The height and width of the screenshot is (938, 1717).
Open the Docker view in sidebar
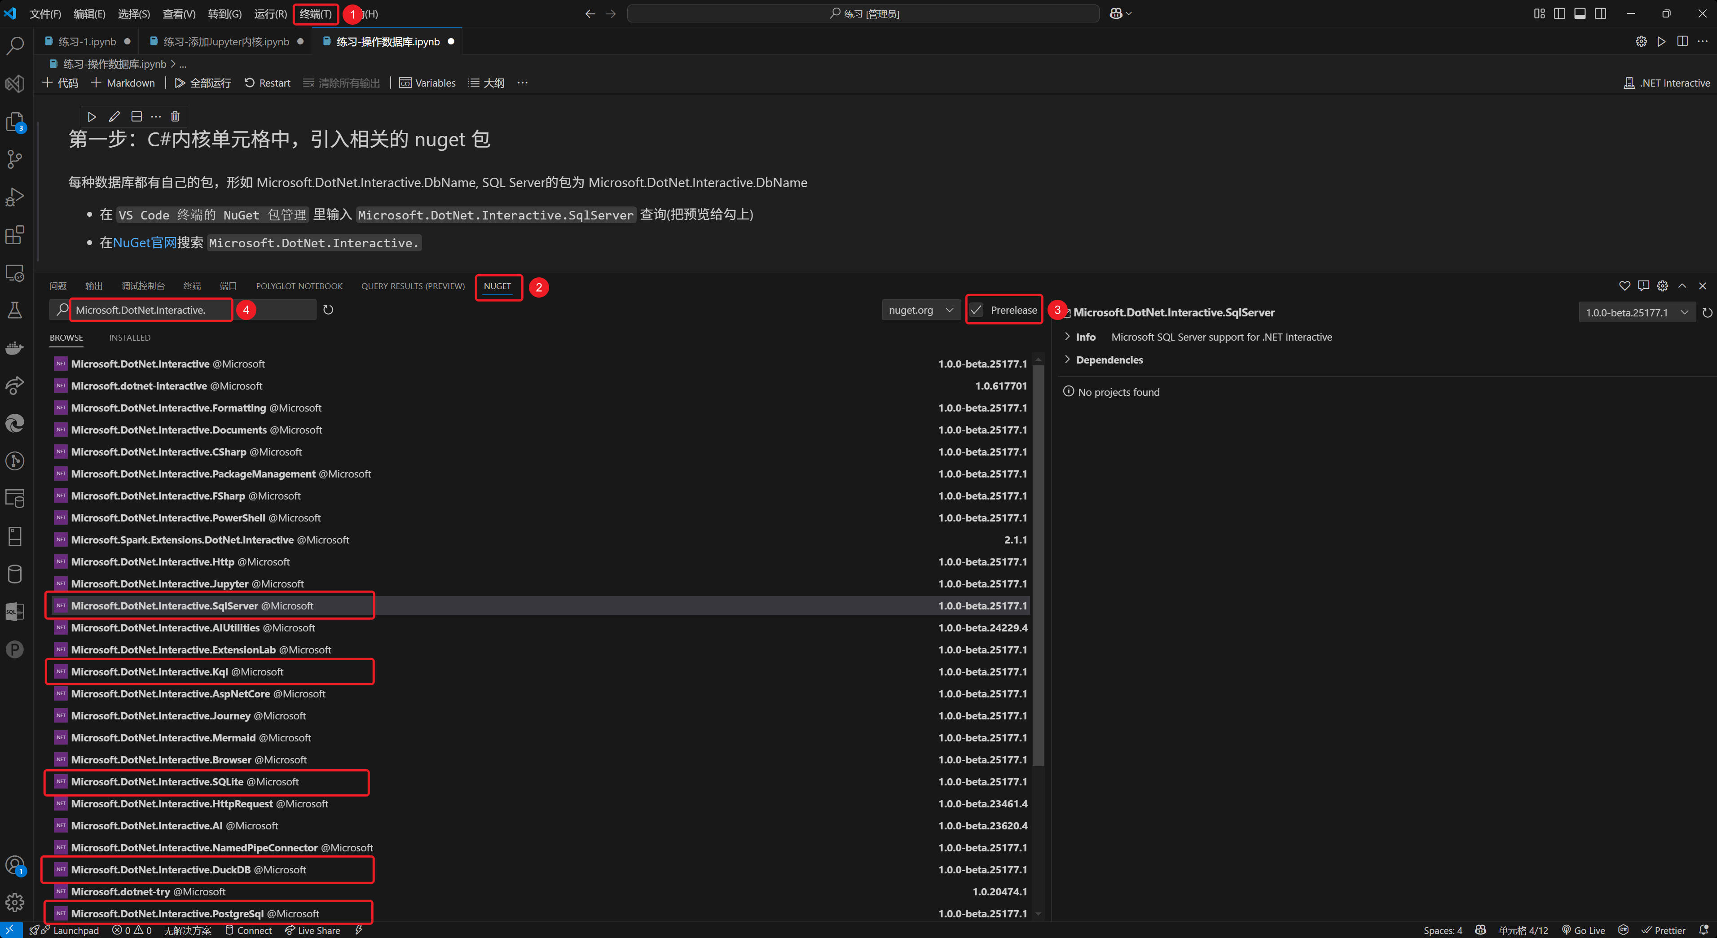click(x=15, y=348)
